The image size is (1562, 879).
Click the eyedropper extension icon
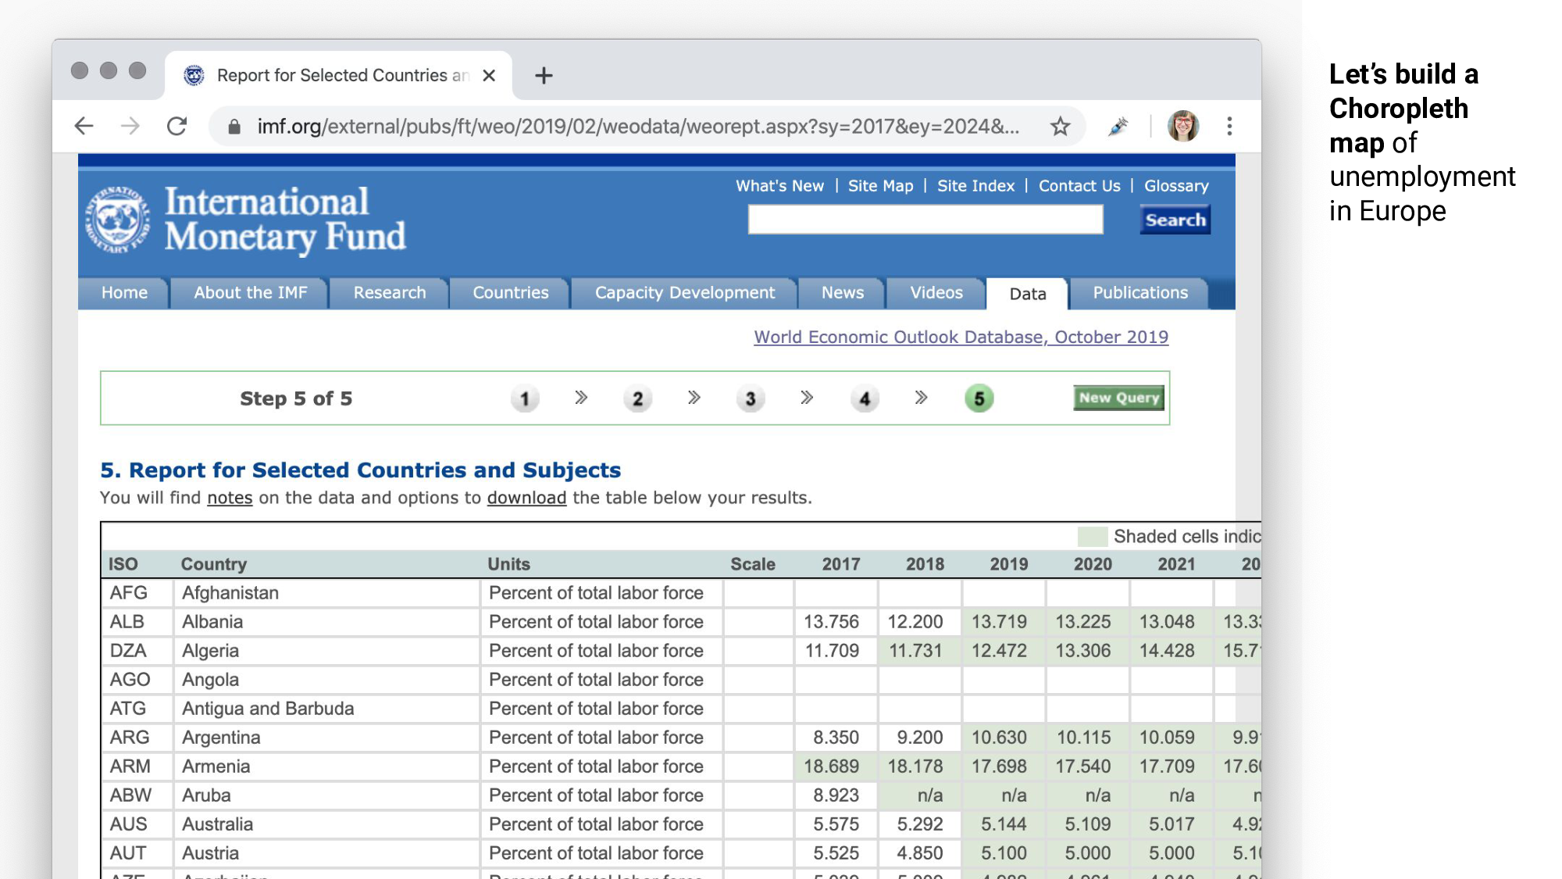click(x=1118, y=126)
